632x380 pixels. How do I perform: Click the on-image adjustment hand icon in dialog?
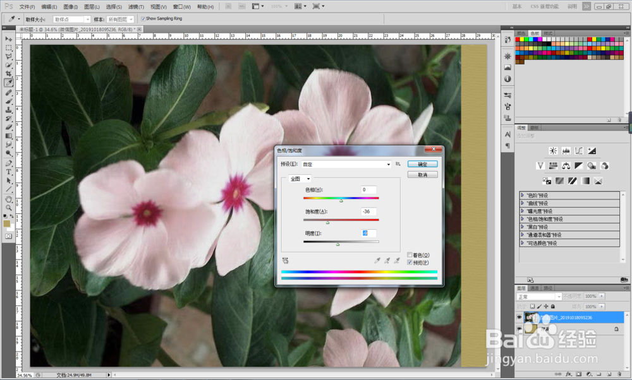tap(285, 260)
